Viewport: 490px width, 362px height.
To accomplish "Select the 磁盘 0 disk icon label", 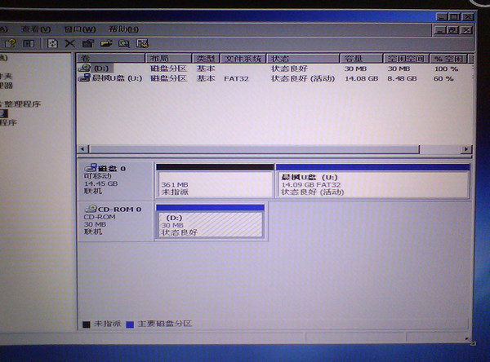I will click(101, 167).
